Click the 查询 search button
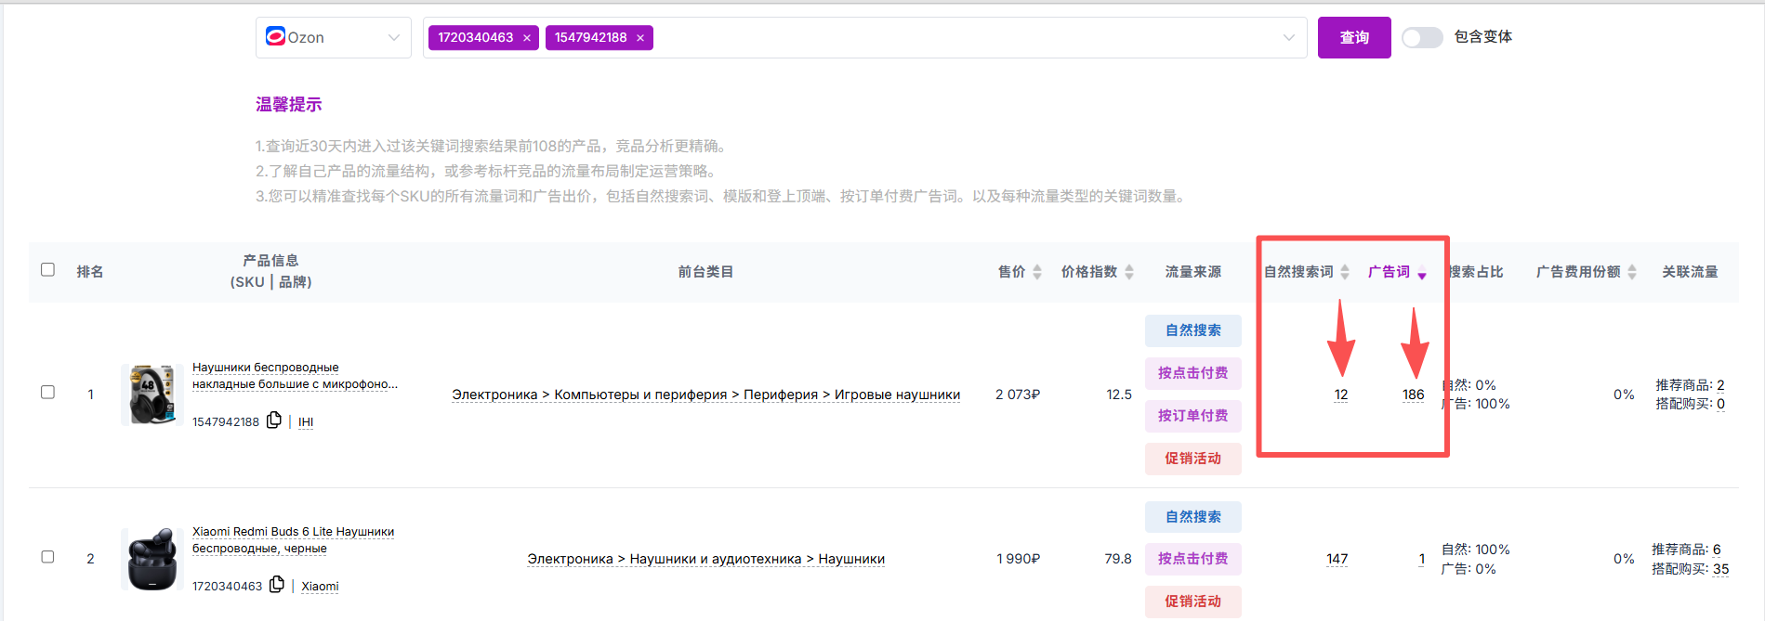The image size is (1765, 621). [x=1353, y=38]
